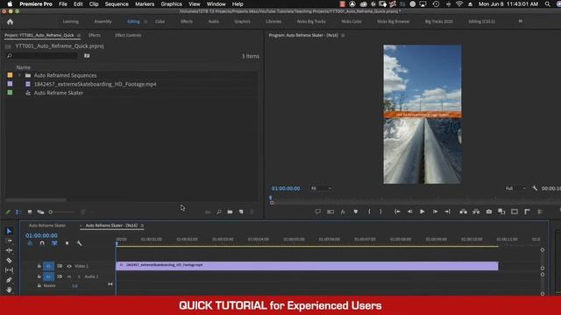
Task: Toggle A1 track targeting
Action: pos(49,276)
